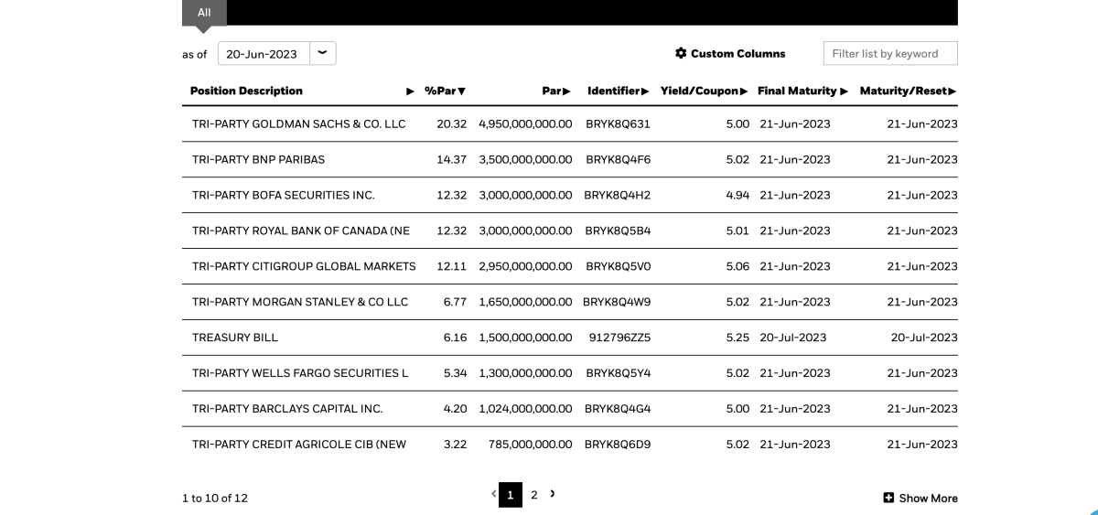The image size is (1098, 515).
Task: Go to page 2 of results
Action: 534,495
